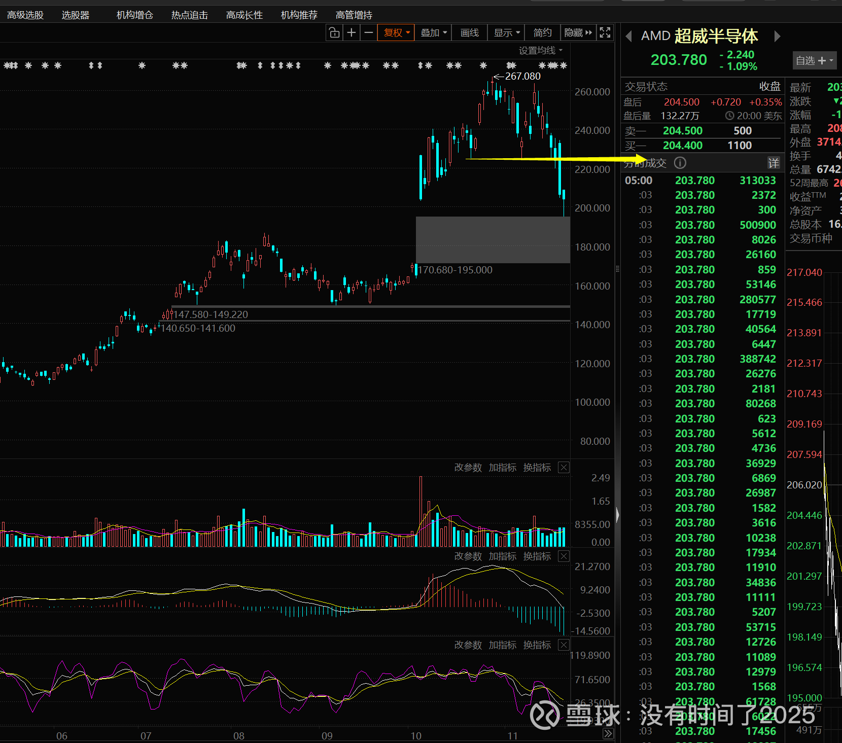Open 热点追击 tab
Screen dimensions: 842x743
tap(190, 15)
